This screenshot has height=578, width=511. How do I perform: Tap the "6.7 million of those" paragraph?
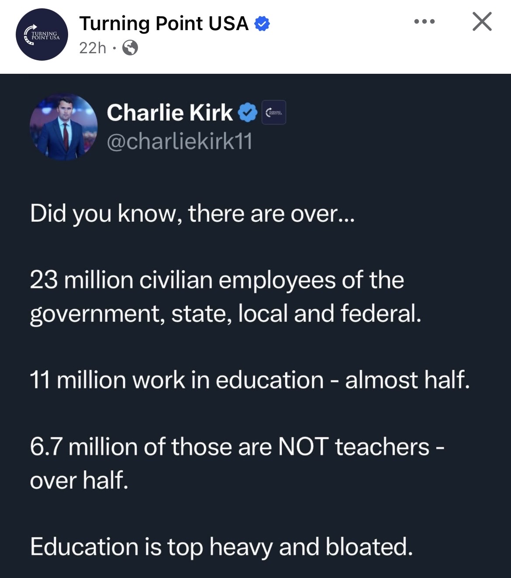tap(237, 463)
